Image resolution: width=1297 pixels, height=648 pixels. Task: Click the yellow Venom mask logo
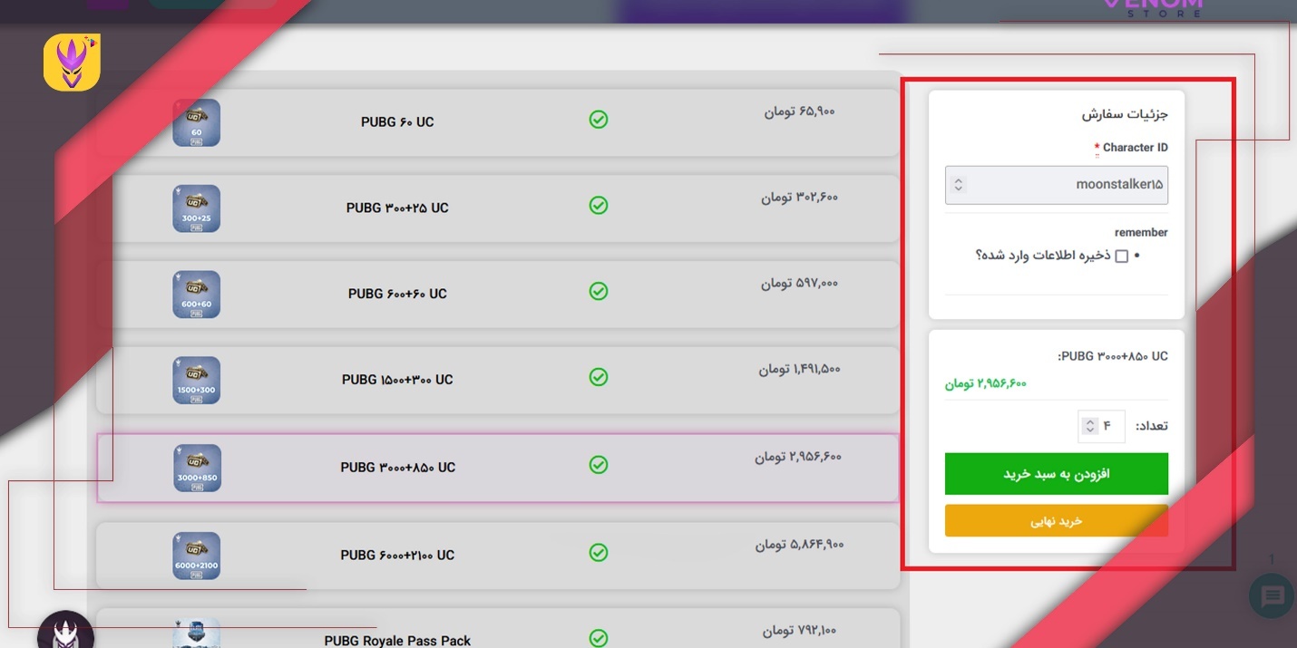coord(72,63)
